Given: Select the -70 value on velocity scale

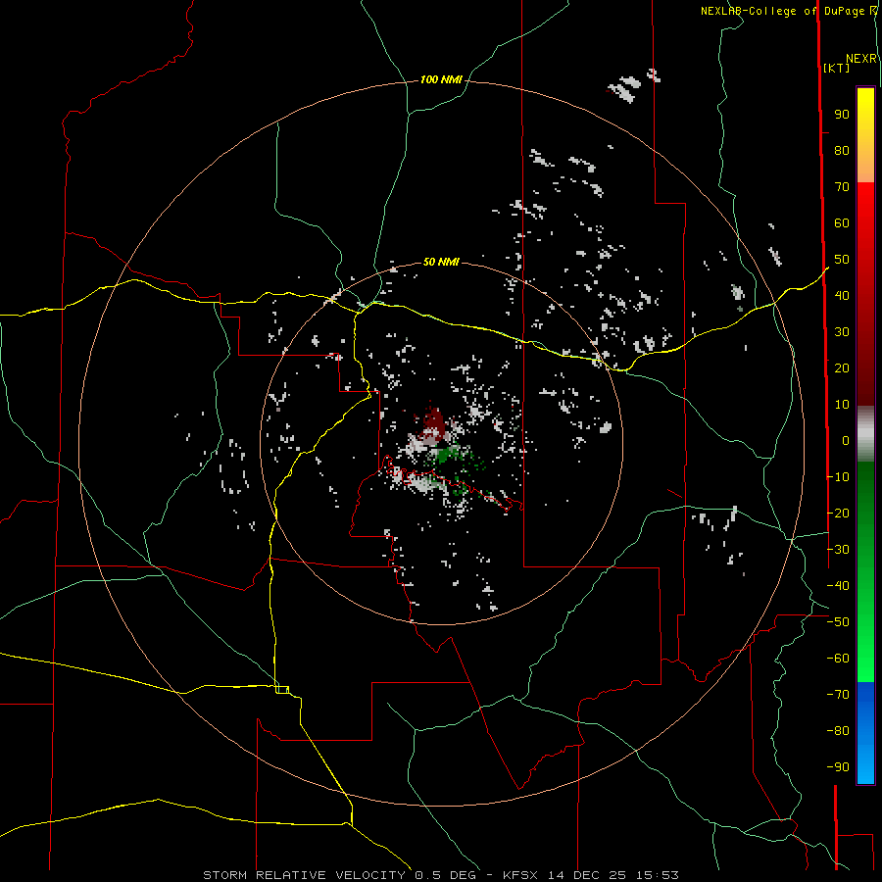Looking at the screenshot, I should (838, 695).
